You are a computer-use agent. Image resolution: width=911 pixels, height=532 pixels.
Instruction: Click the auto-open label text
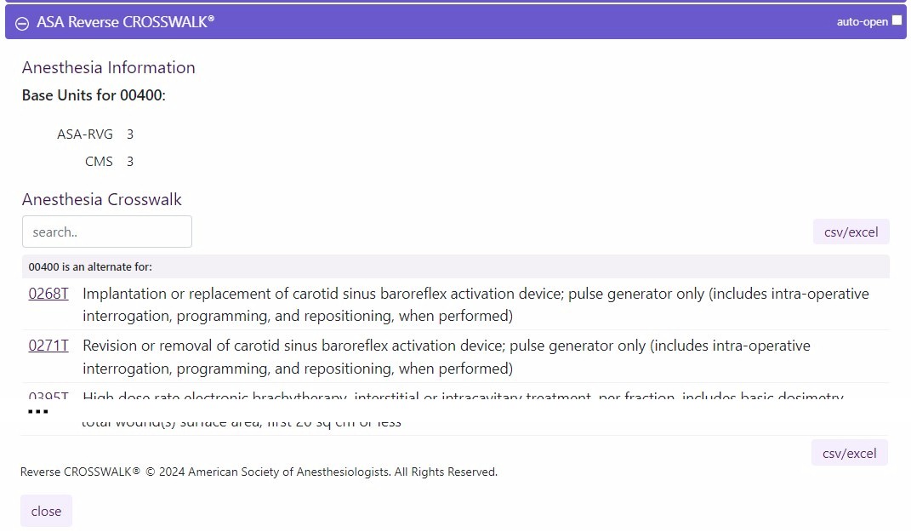pos(863,21)
